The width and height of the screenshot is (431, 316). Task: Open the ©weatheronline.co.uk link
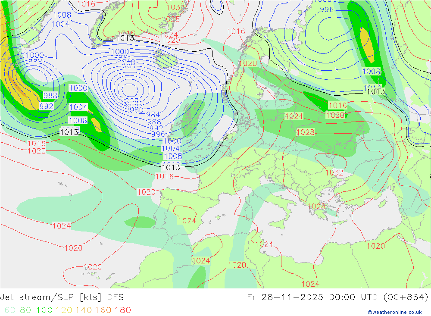(395, 312)
